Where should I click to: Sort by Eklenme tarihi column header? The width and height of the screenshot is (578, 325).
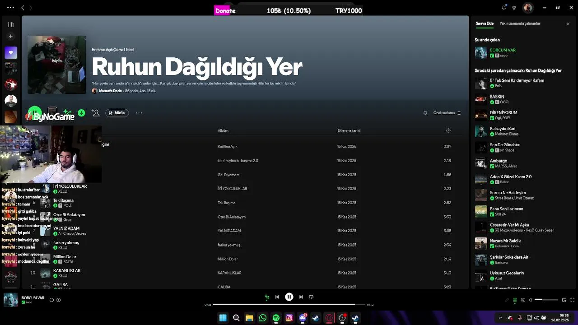pos(349,130)
